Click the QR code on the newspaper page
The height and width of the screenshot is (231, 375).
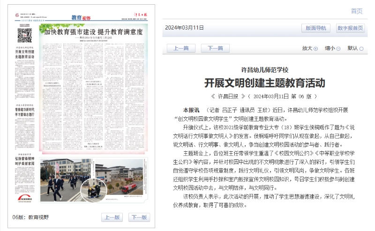coord(24,35)
